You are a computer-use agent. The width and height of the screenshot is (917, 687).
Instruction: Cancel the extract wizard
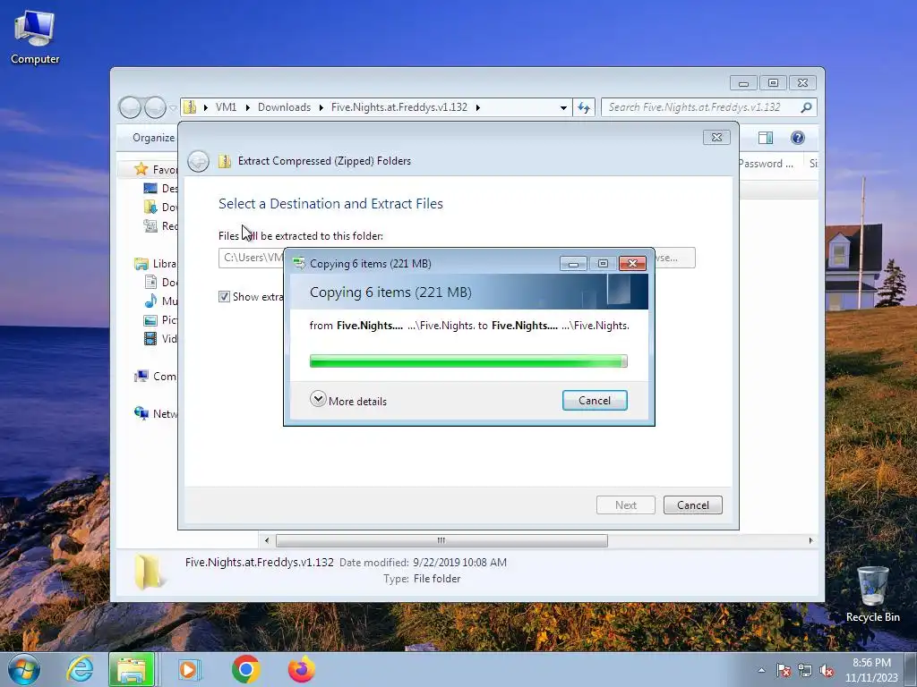(x=693, y=505)
